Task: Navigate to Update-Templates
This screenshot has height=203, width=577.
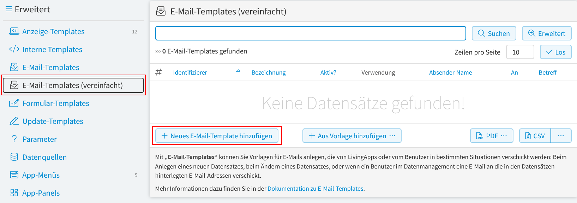Action: pyautogui.click(x=53, y=121)
